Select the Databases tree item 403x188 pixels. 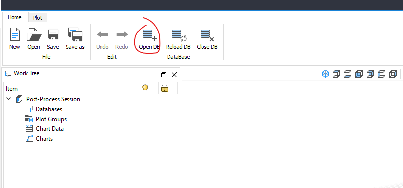coord(49,109)
